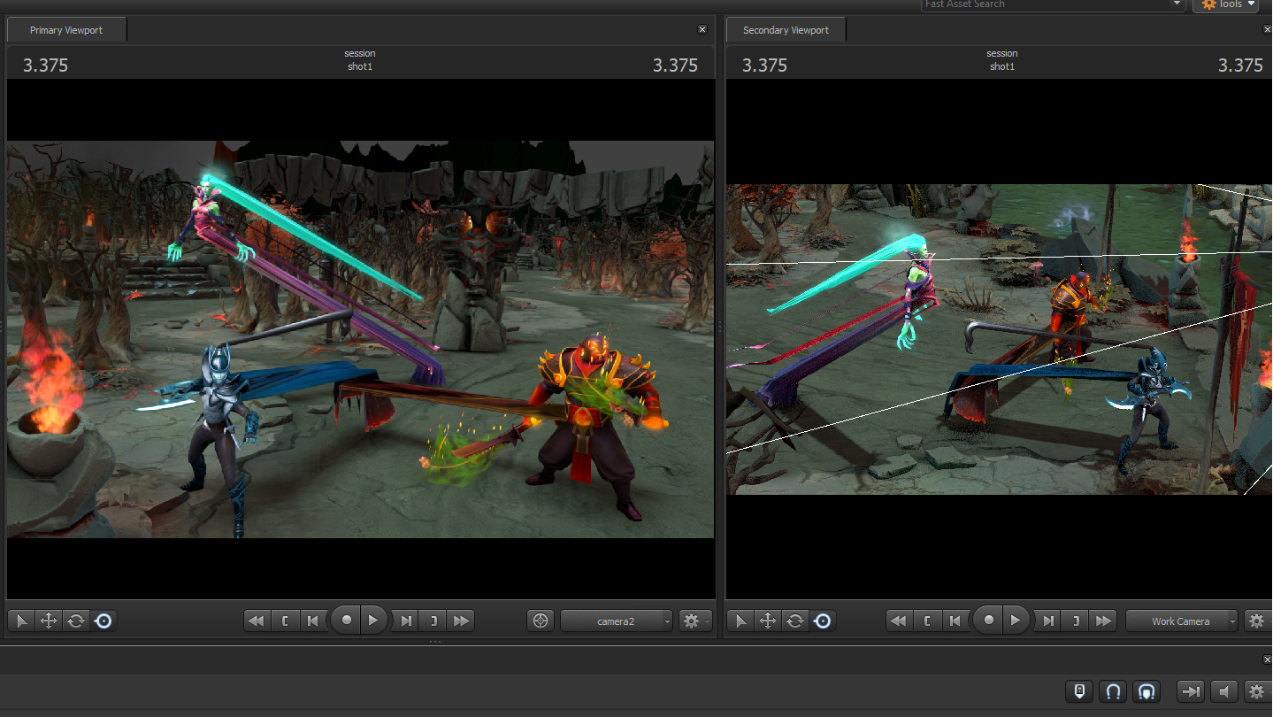Switch to the Secondary Viewport tab
Image resolution: width=1273 pixels, height=717 pixels.
coord(786,30)
